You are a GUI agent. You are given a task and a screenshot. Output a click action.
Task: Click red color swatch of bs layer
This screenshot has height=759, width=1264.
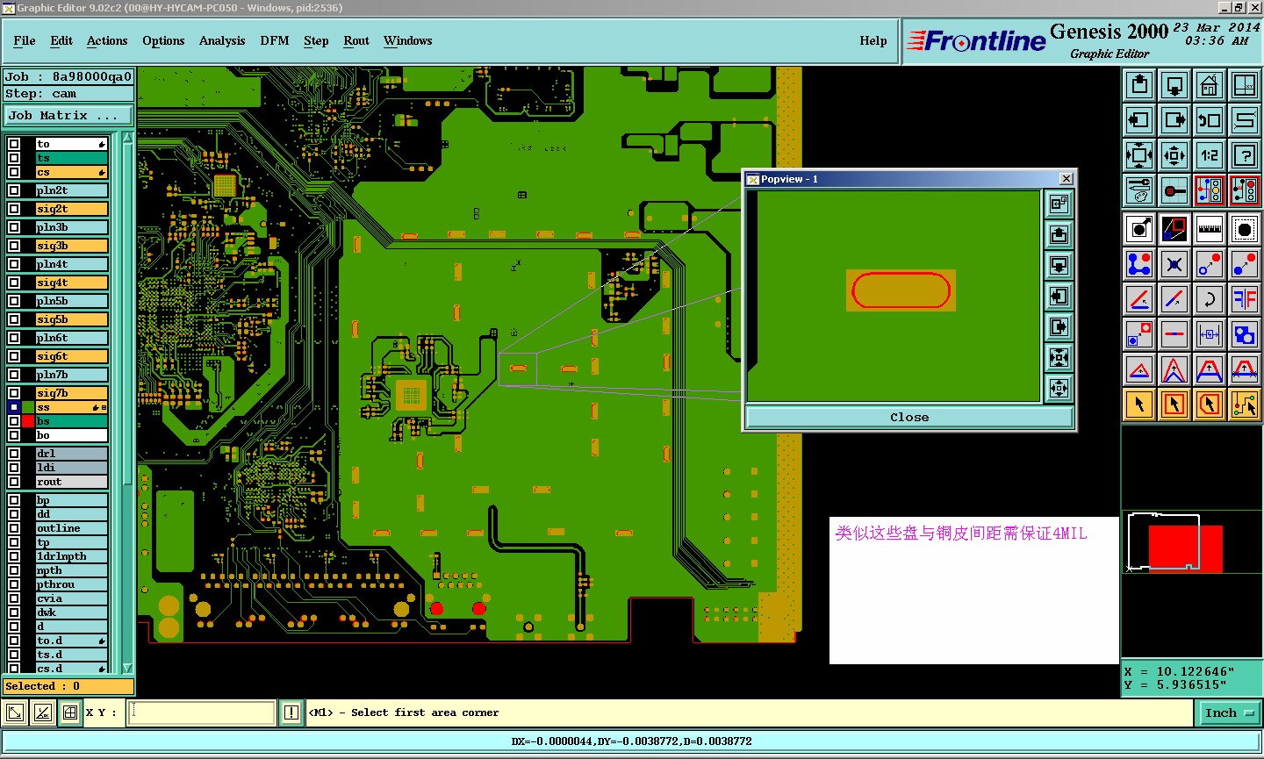[28, 421]
